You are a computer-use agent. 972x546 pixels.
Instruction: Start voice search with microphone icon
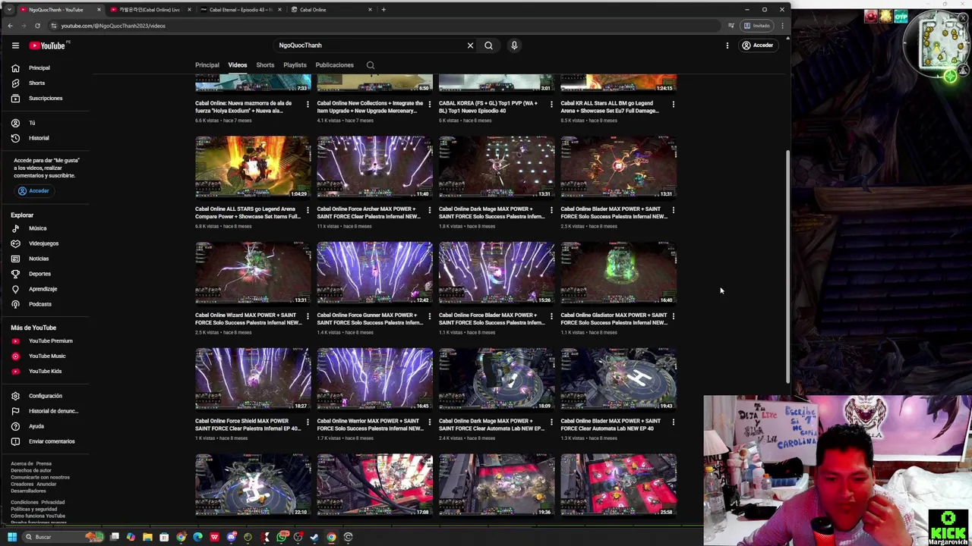pyautogui.click(x=514, y=45)
